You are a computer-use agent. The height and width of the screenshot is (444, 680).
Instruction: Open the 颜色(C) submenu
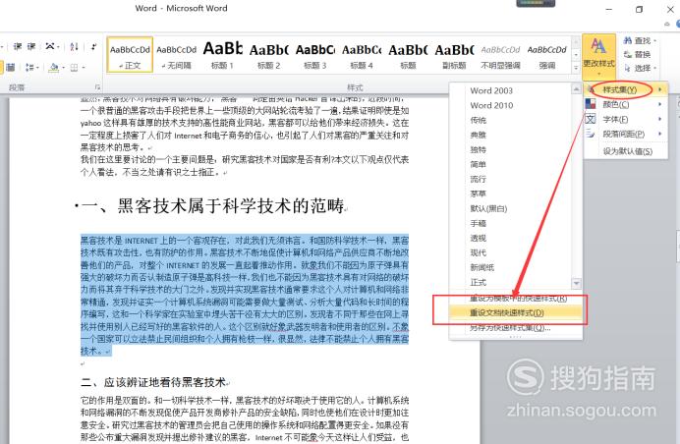[625, 104]
